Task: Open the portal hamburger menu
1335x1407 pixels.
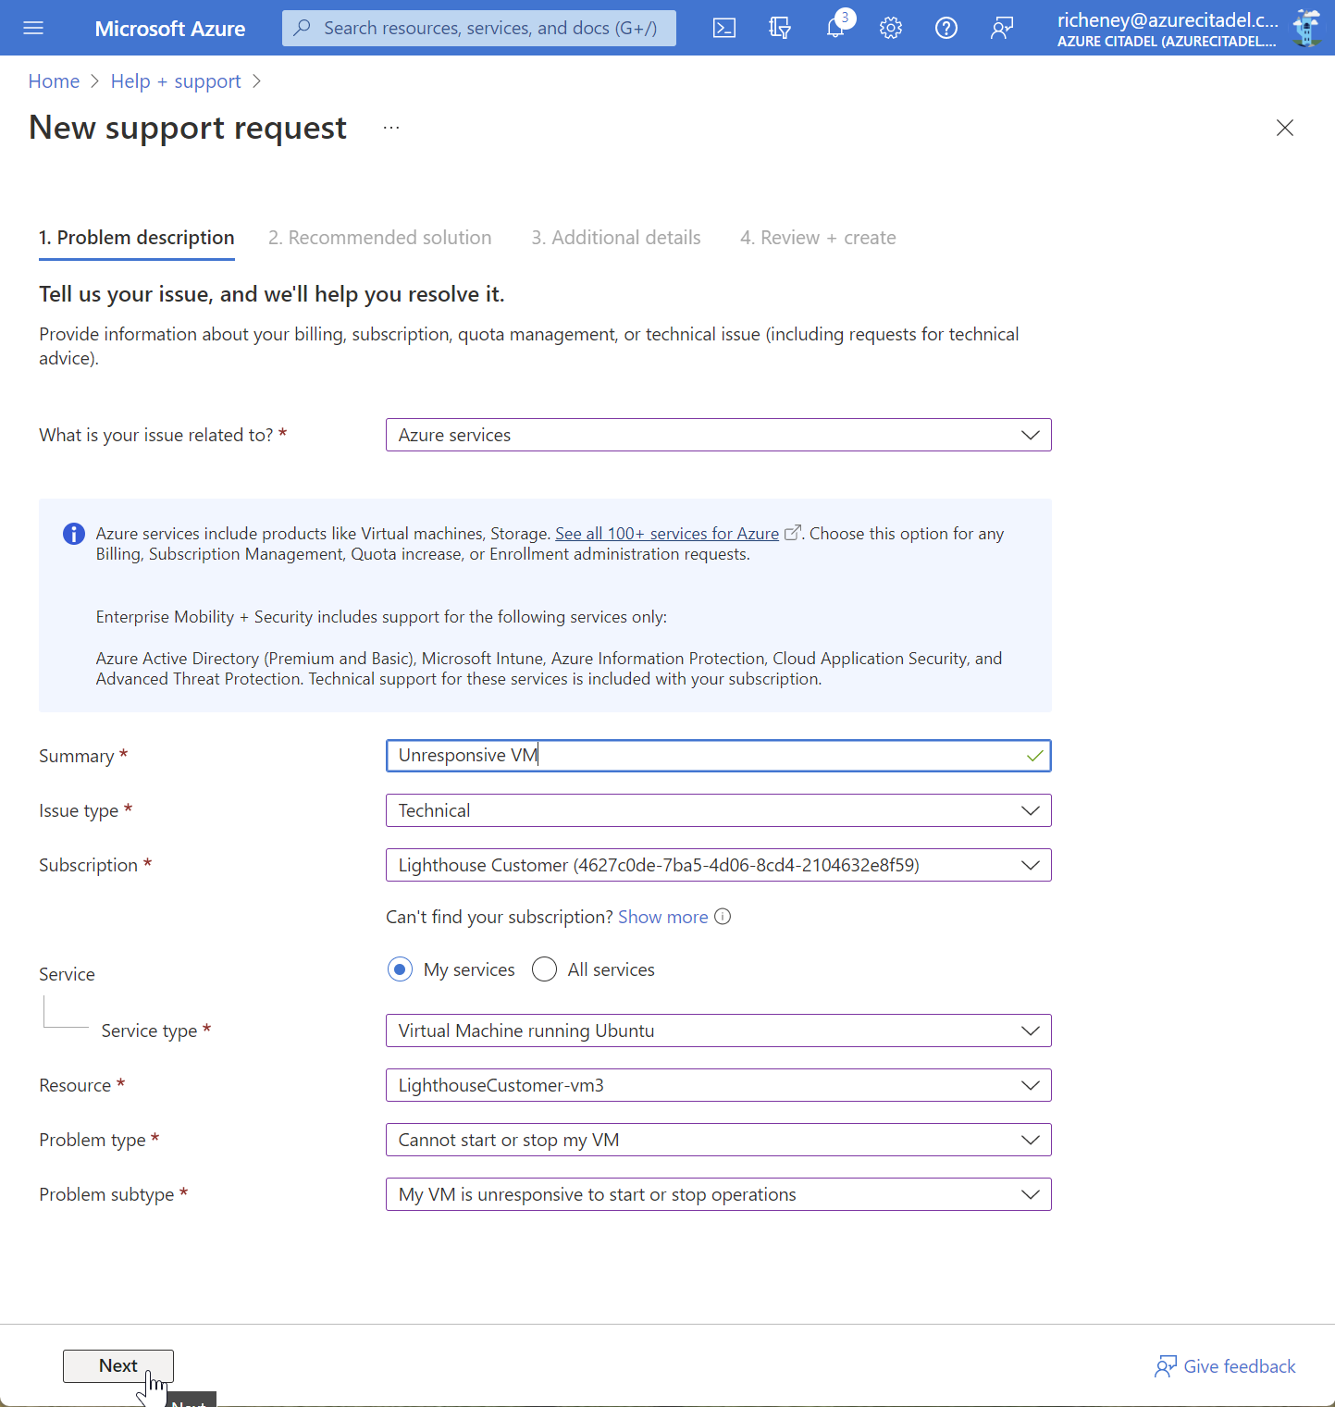Action: [x=33, y=28]
